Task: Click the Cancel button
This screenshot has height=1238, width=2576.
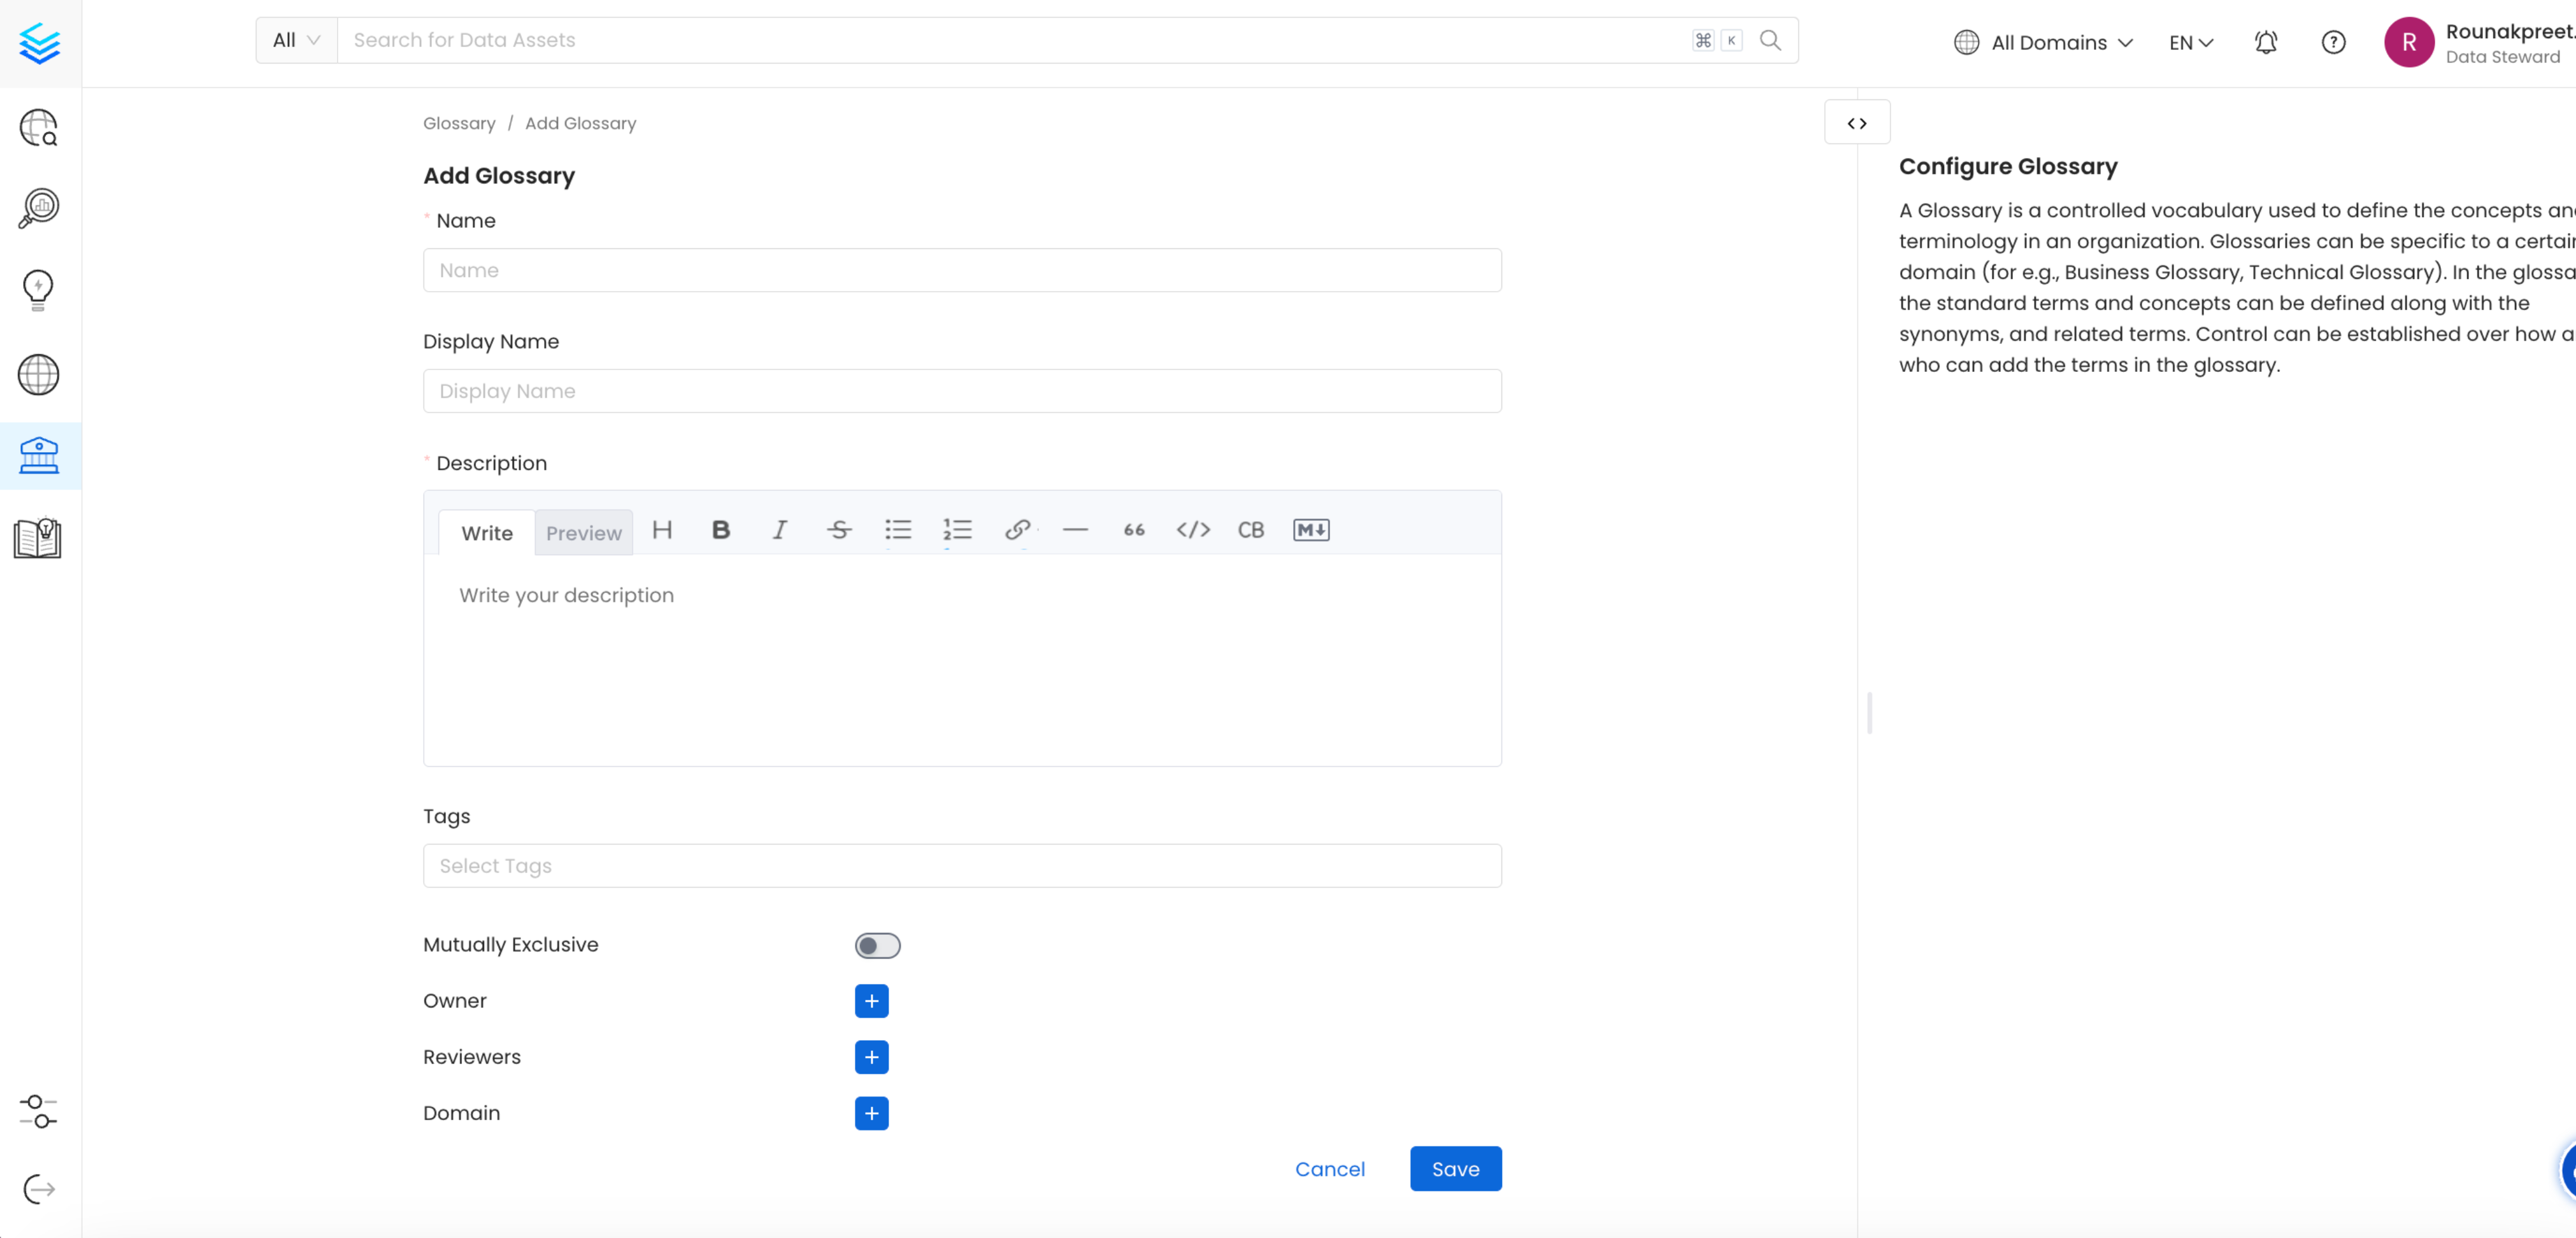Action: click(x=1329, y=1169)
